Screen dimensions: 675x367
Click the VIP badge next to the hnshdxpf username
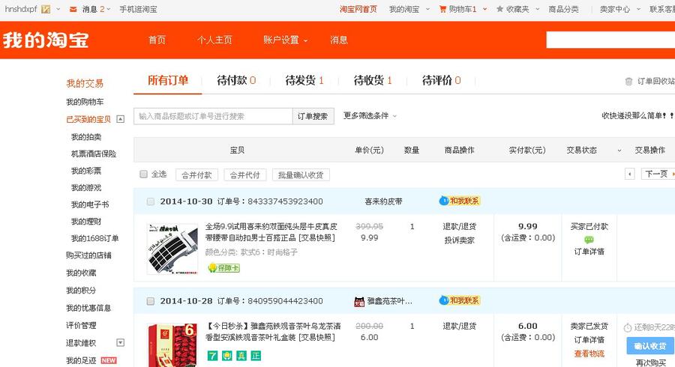[46, 9]
